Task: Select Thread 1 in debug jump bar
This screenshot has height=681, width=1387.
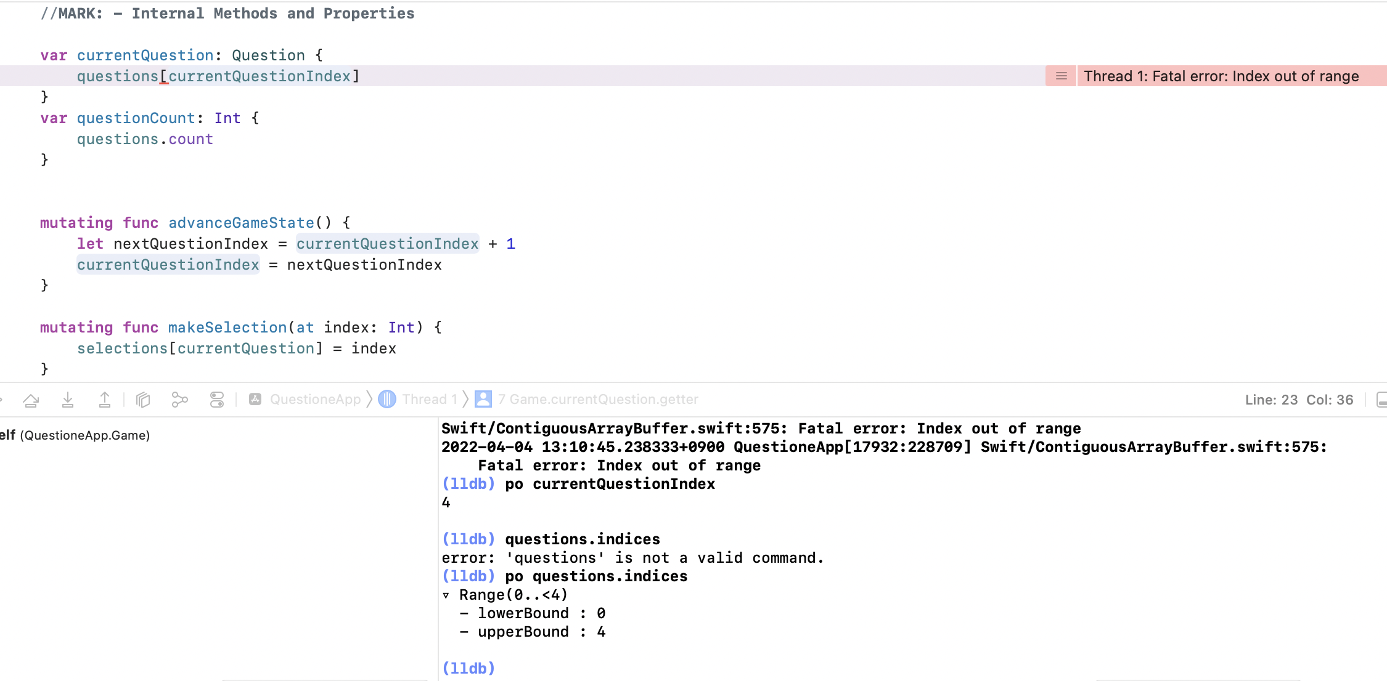Action: (x=429, y=400)
